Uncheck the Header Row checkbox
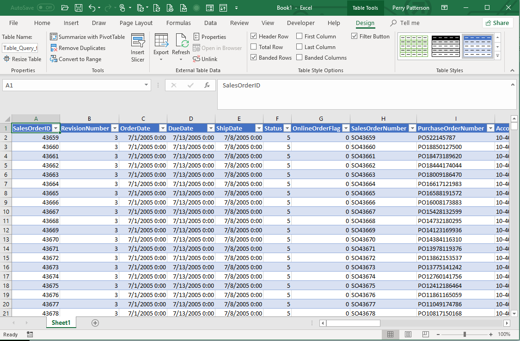 [x=254, y=37]
